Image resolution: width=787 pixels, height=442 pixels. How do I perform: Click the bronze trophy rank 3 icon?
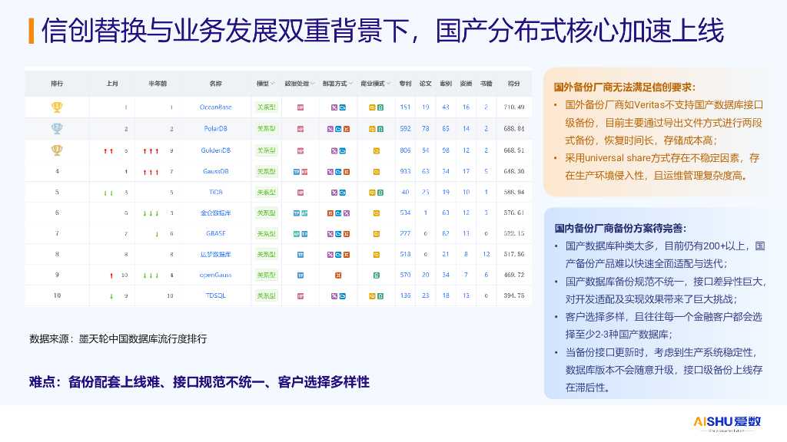57,150
